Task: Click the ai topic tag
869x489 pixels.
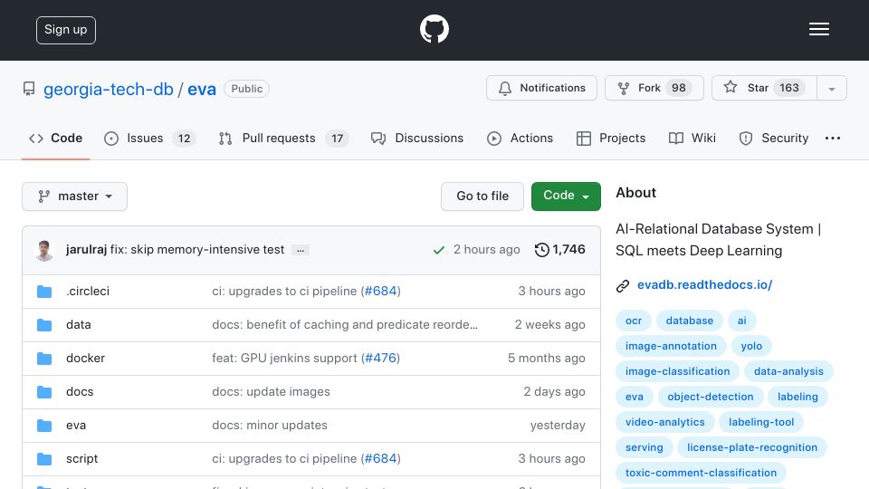Action: pos(741,321)
